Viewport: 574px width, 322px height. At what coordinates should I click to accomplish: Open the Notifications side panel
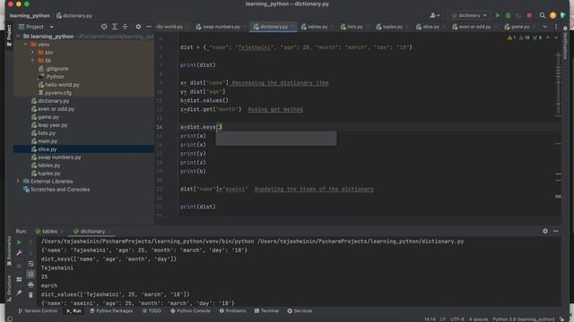click(x=565, y=42)
